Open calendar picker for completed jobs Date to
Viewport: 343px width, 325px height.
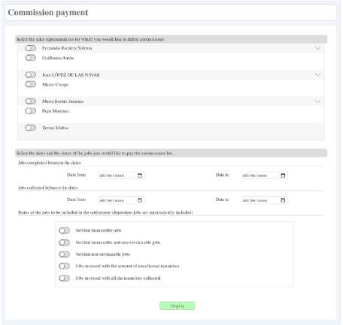click(x=283, y=175)
